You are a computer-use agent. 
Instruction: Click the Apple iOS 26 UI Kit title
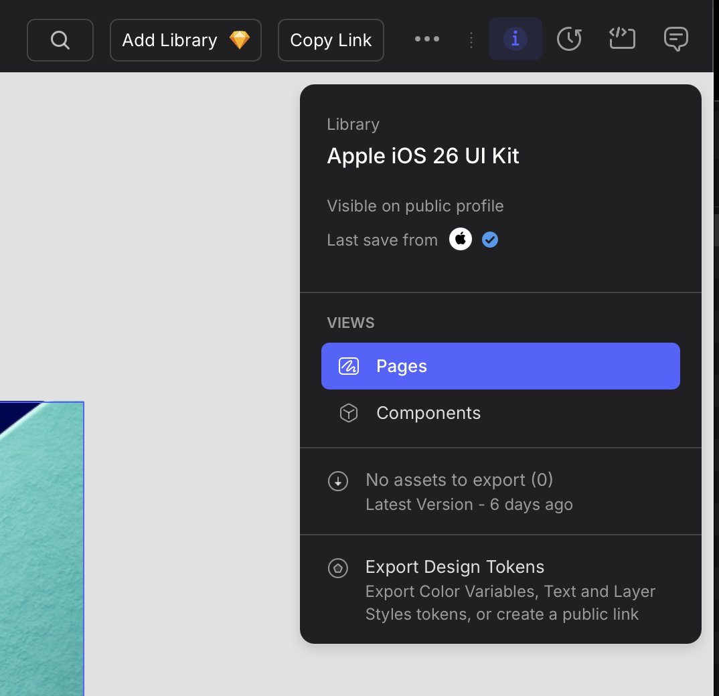point(423,156)
